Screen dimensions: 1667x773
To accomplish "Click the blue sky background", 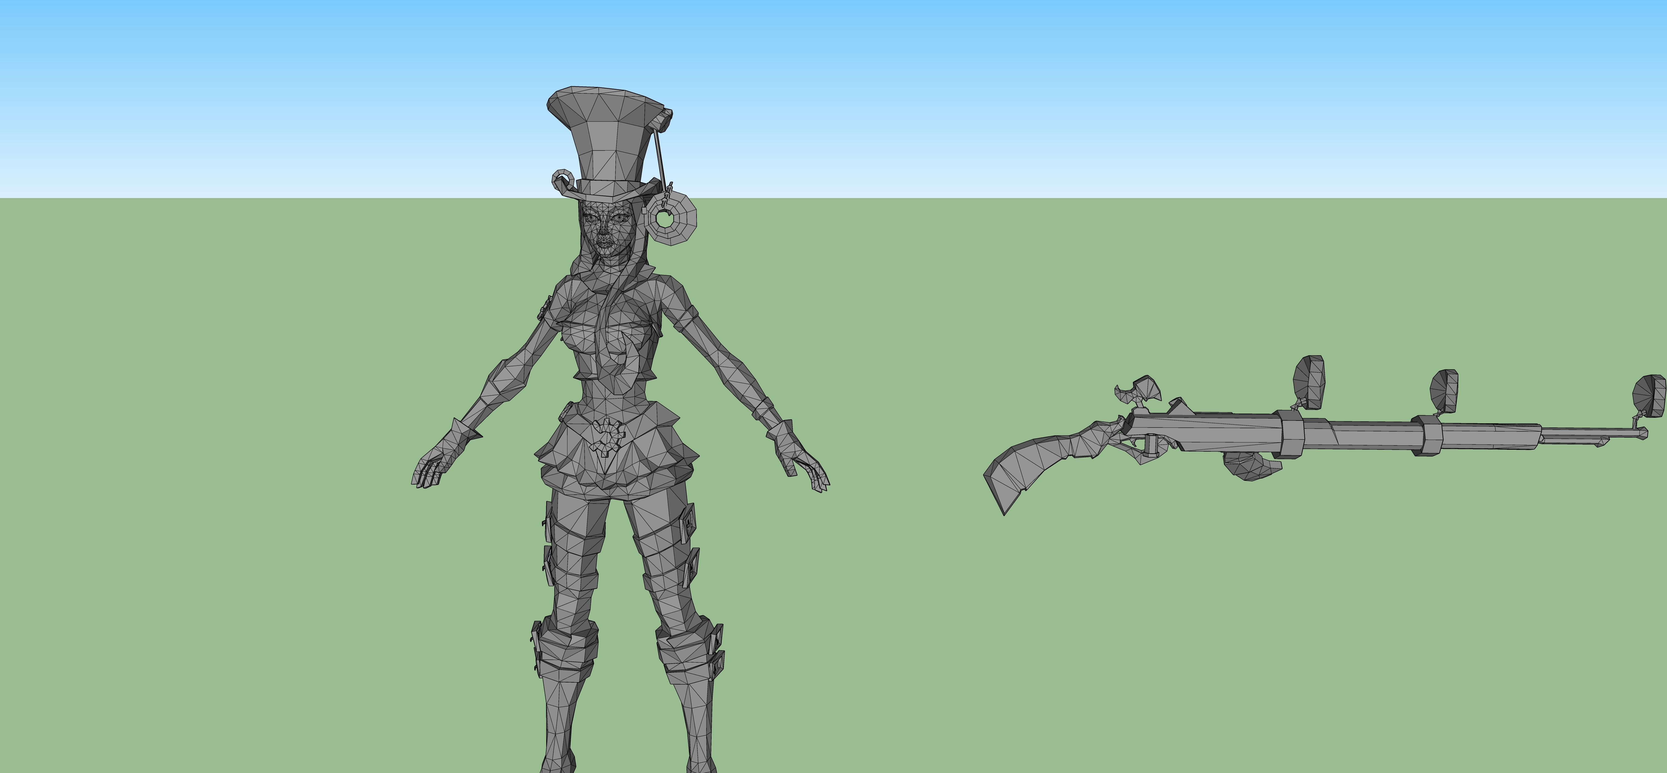I will tap(259, 97).
